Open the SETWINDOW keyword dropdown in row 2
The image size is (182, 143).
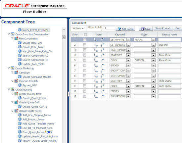pyautogui.click(x=128, y=45)
